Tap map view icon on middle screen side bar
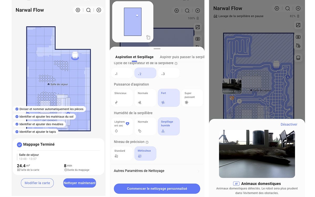This screenshot has height=197, width=315. pos(198,27)
